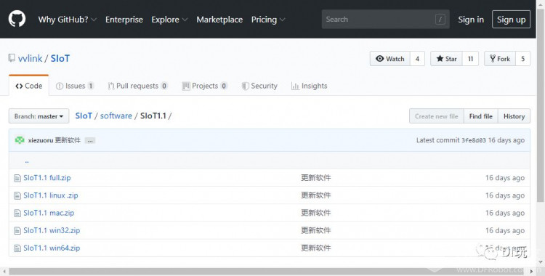Expand the Pricing dropdown
The width and height of the screenshot is (545, 276).
(268, 20)
